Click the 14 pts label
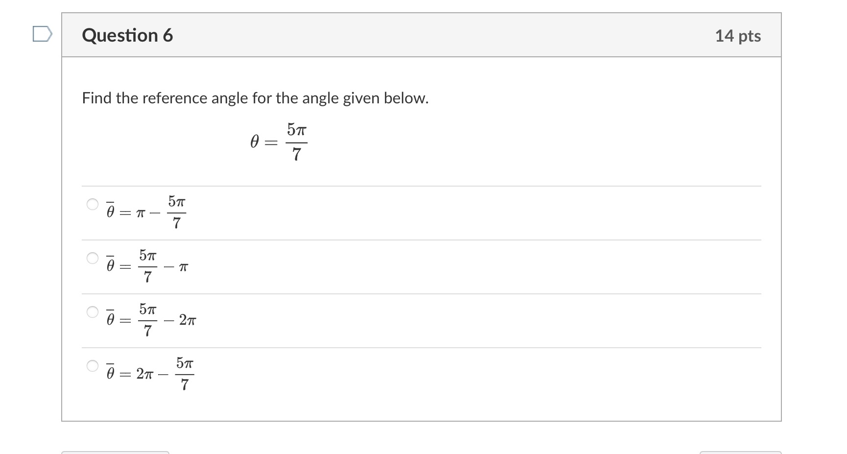 click(x=737, y=35)
